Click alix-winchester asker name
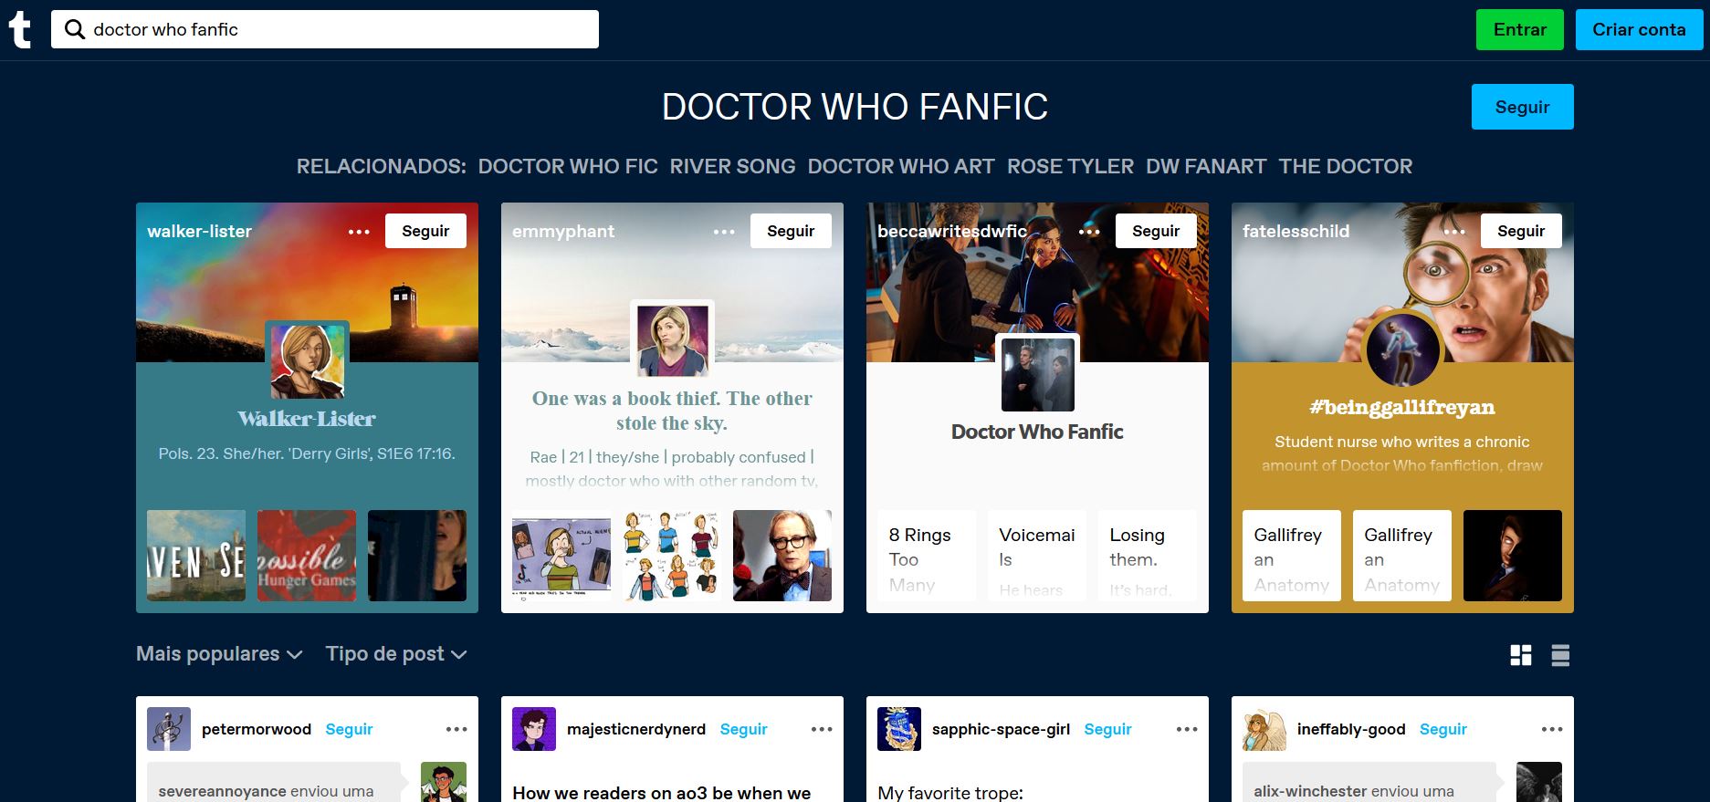Screen dimensions: 1710x802 [x=1310, y=791]
